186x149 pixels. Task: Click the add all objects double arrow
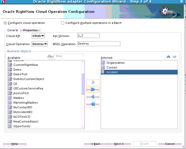pyautogui.click(x=93, y=89)
